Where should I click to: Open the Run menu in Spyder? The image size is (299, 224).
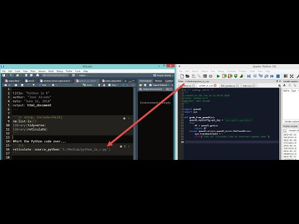point(213,71)
